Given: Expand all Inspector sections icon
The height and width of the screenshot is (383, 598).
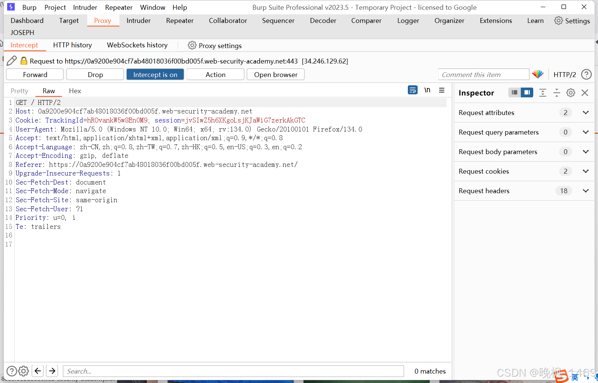Looking at the screenshot, I should pos(543,93).
